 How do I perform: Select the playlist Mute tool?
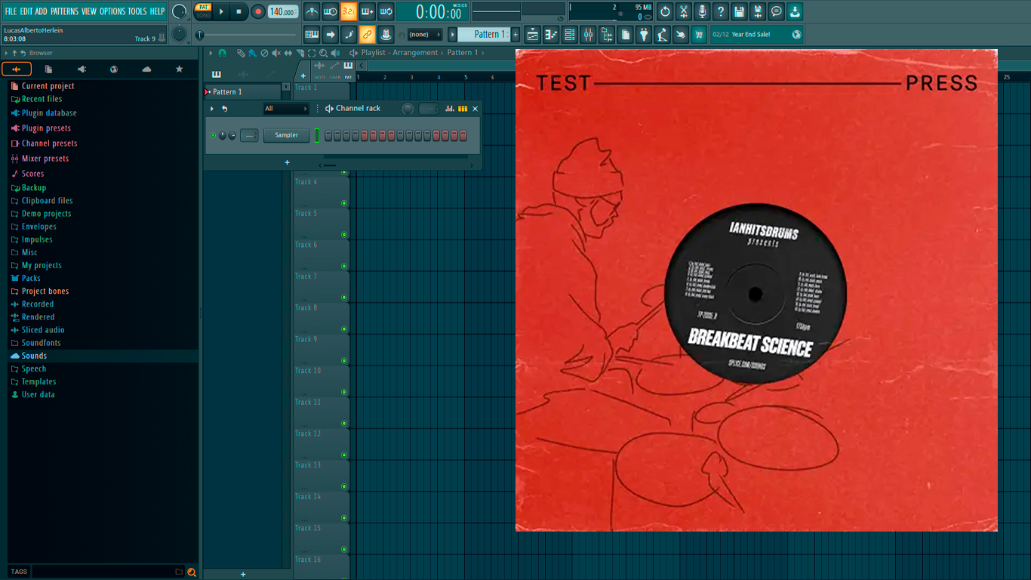pyautogui.click(x=276, y=53)
